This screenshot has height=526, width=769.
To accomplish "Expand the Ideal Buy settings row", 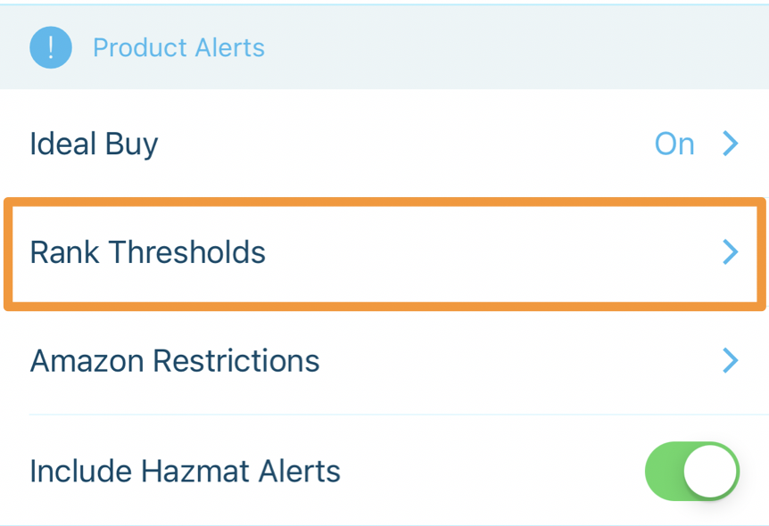I will click(384, 144).
